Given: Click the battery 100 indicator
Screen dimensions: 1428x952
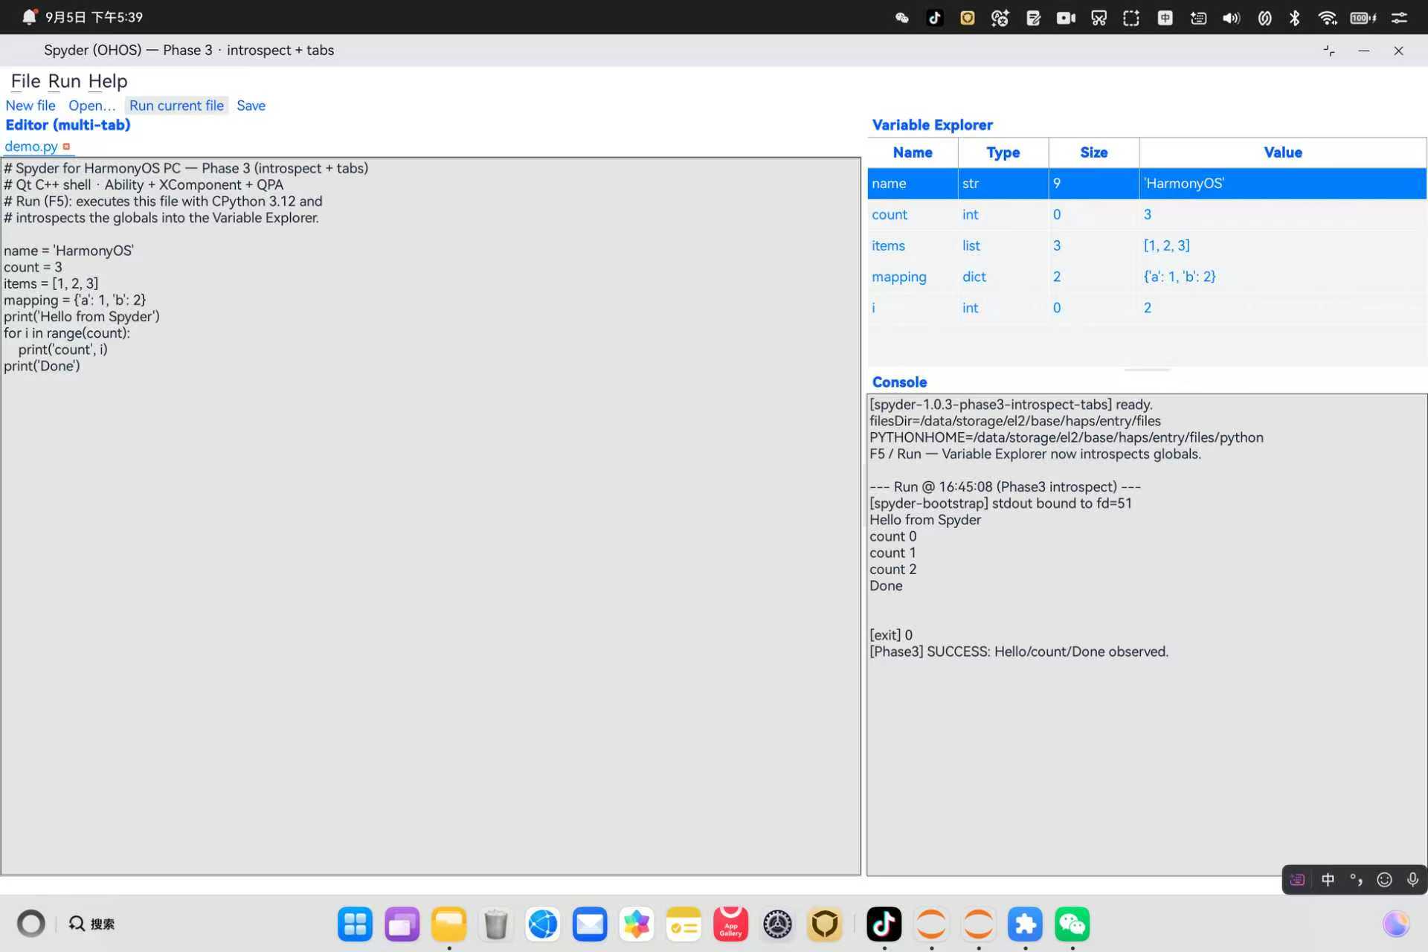Looking at the screenshot, I should coord(1363,18).
